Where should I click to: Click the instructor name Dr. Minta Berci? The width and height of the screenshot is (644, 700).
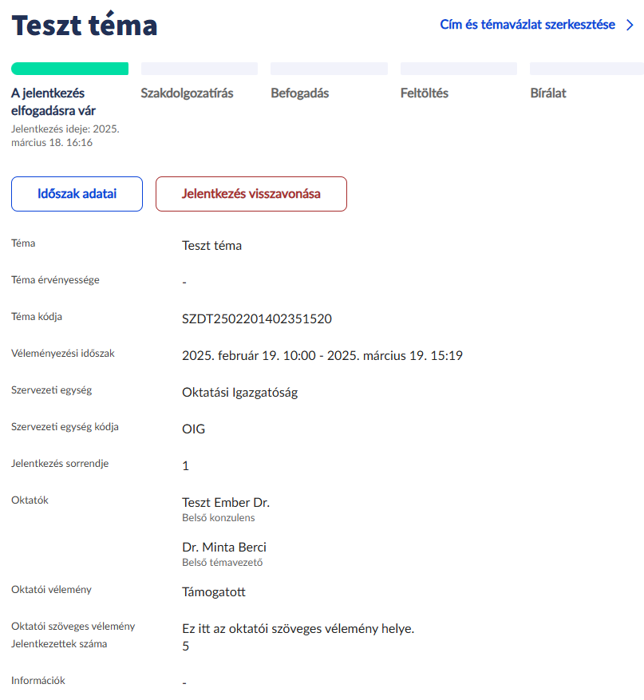(x=224, y=548)
